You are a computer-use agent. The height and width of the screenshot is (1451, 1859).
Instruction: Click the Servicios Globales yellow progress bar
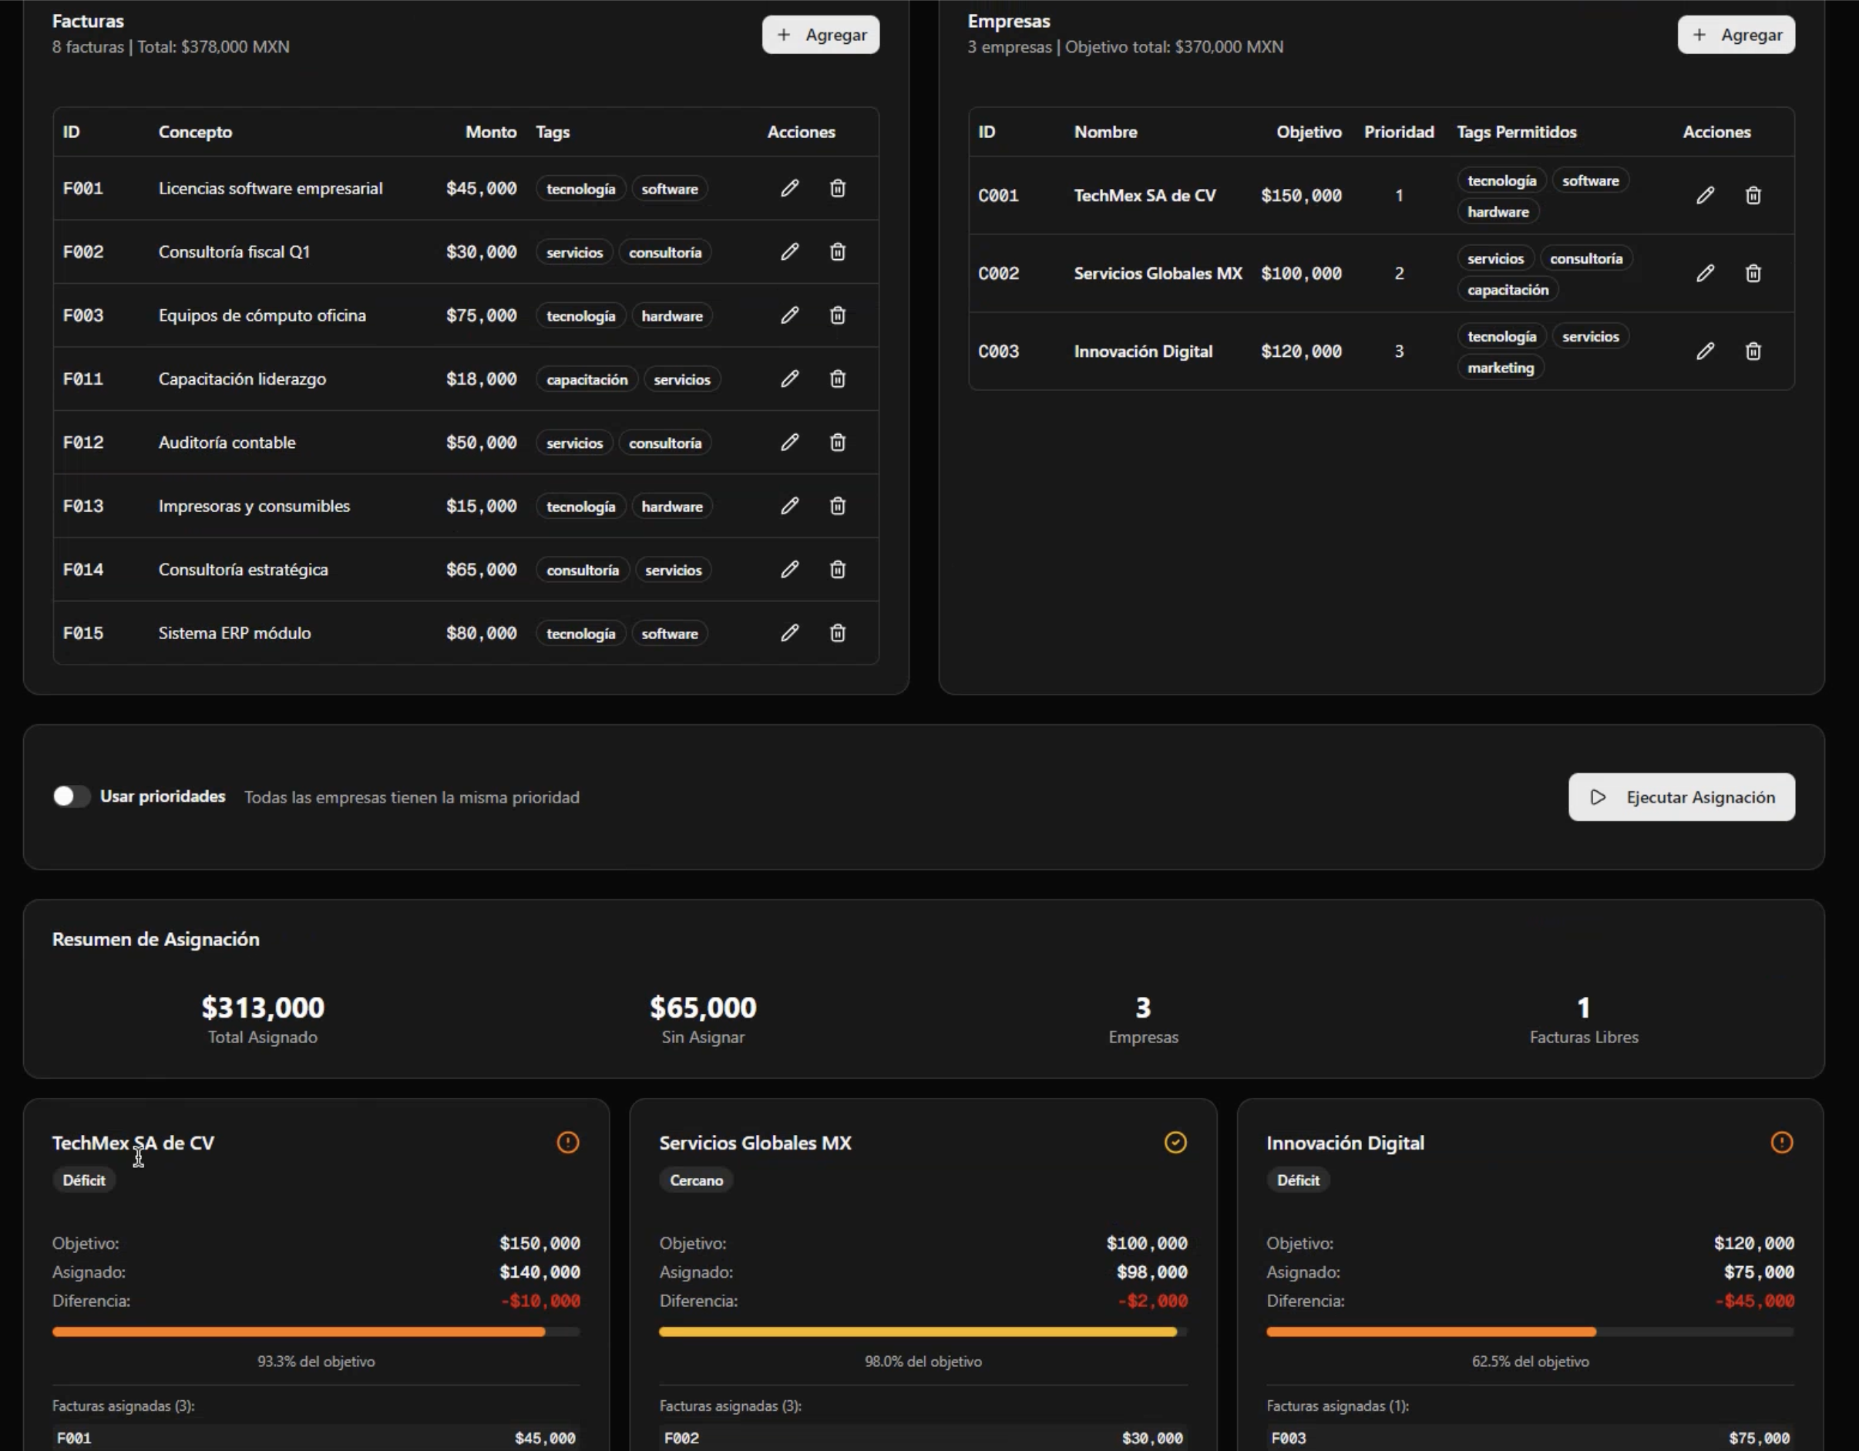click(918, 1331)
